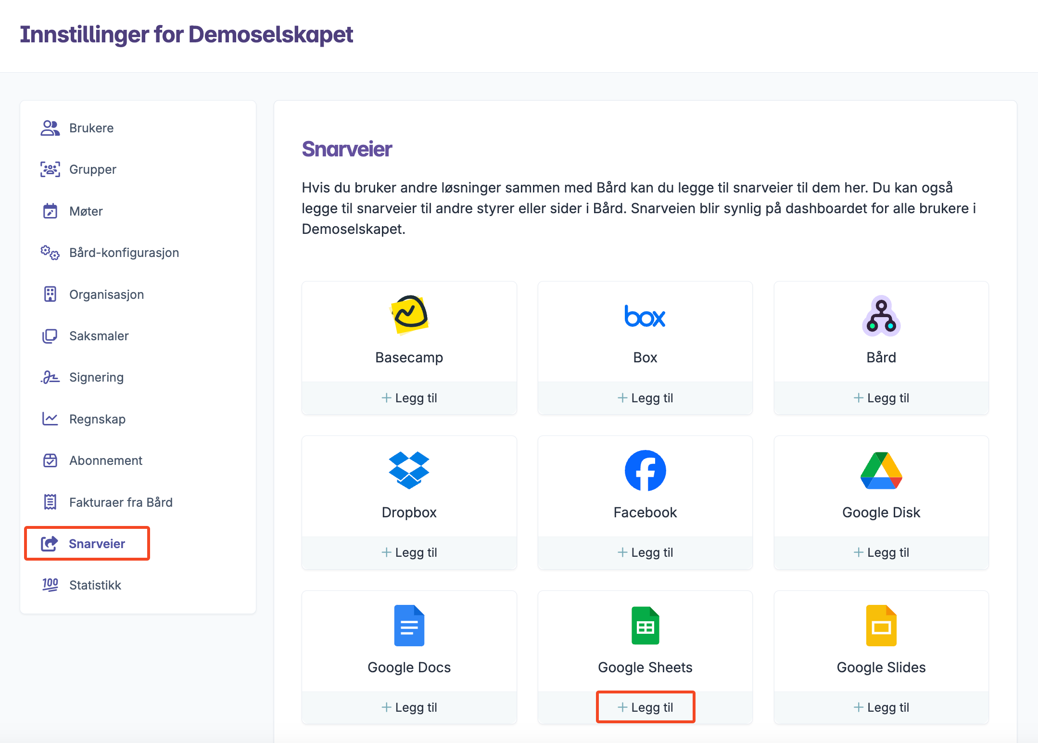
Task: Click the Grupper group icon
Action: [50, 169]
